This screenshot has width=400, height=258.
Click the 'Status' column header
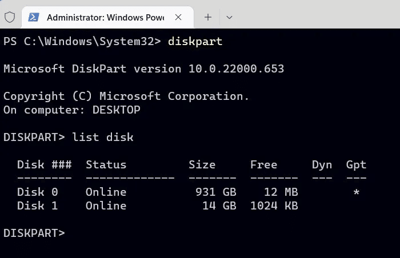point(106,165)
